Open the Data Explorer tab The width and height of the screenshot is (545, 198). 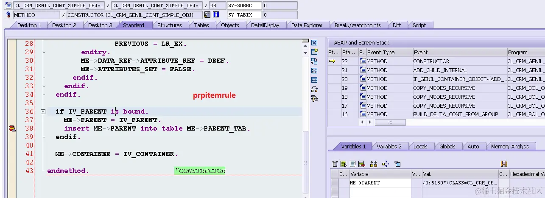click(x=307, y=25)
